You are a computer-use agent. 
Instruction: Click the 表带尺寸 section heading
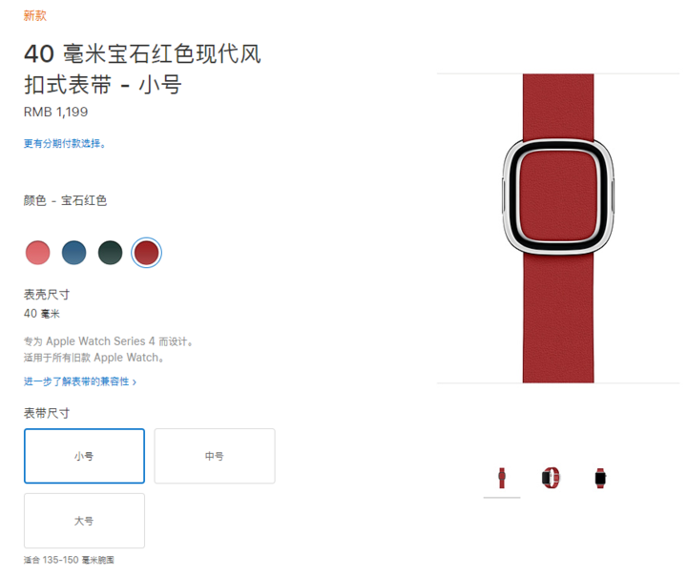[x=47, y=413]
